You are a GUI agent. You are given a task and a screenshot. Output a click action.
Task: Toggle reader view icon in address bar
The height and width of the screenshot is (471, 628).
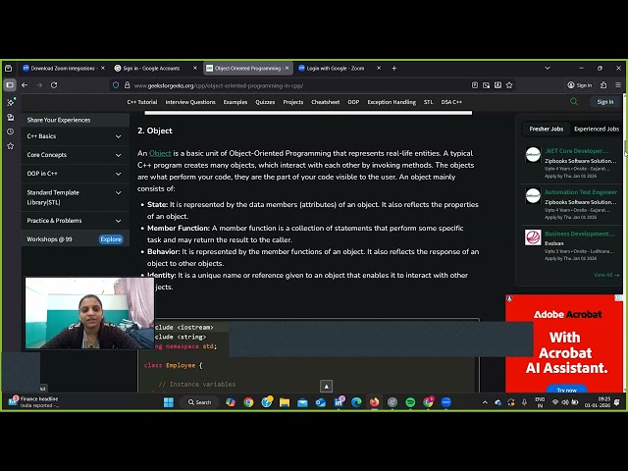click(x=475, y=85)
